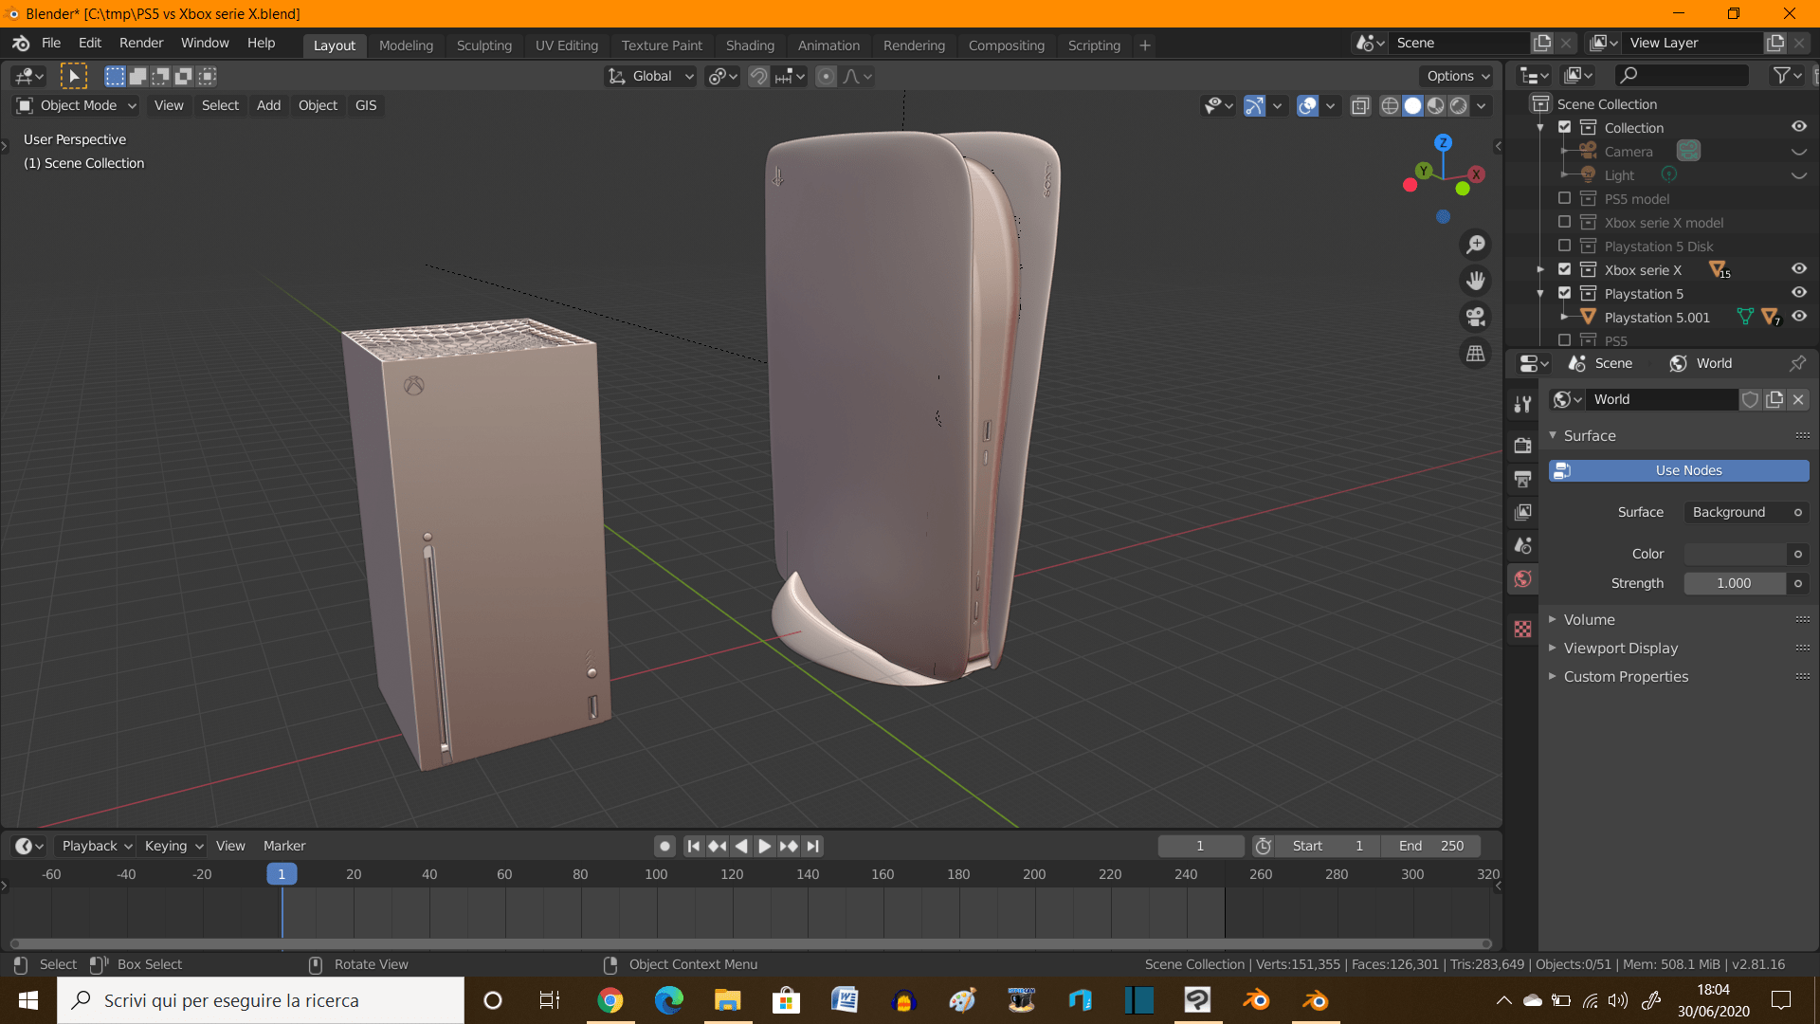Viewport: 1820px width, 1024px height.
Task: Hide Collection in viewport via eye
Action: [1798, 127]
